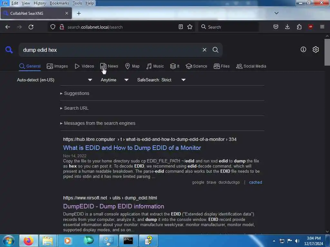Image resolution: width=330 pixels, height=247 pixels.
Task: Toggle reader view in address bar
Action: (x=180, y=27)
